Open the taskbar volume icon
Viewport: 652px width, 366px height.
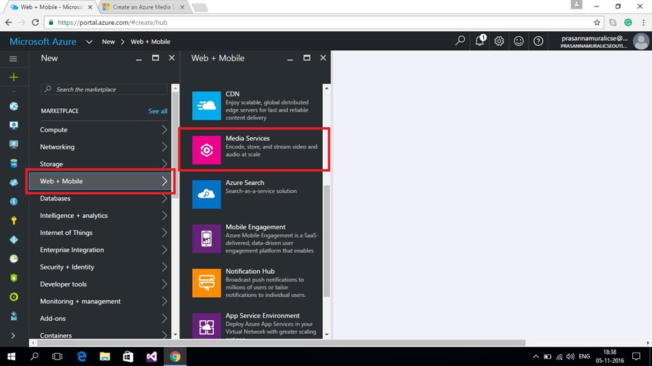(x=570, y=356)
